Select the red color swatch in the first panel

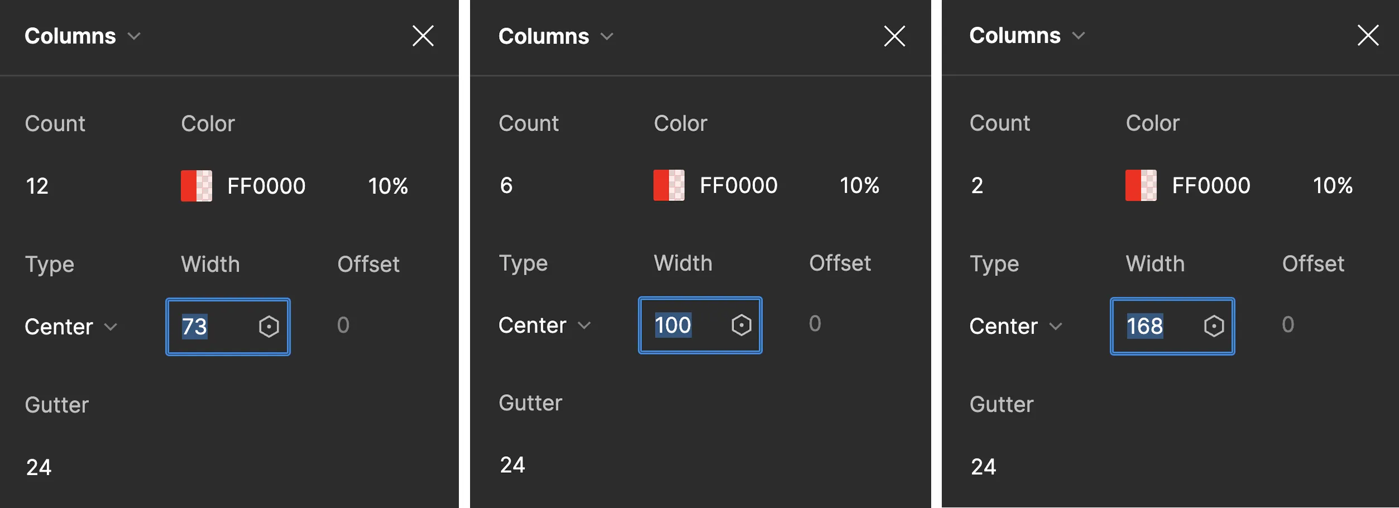197,185
